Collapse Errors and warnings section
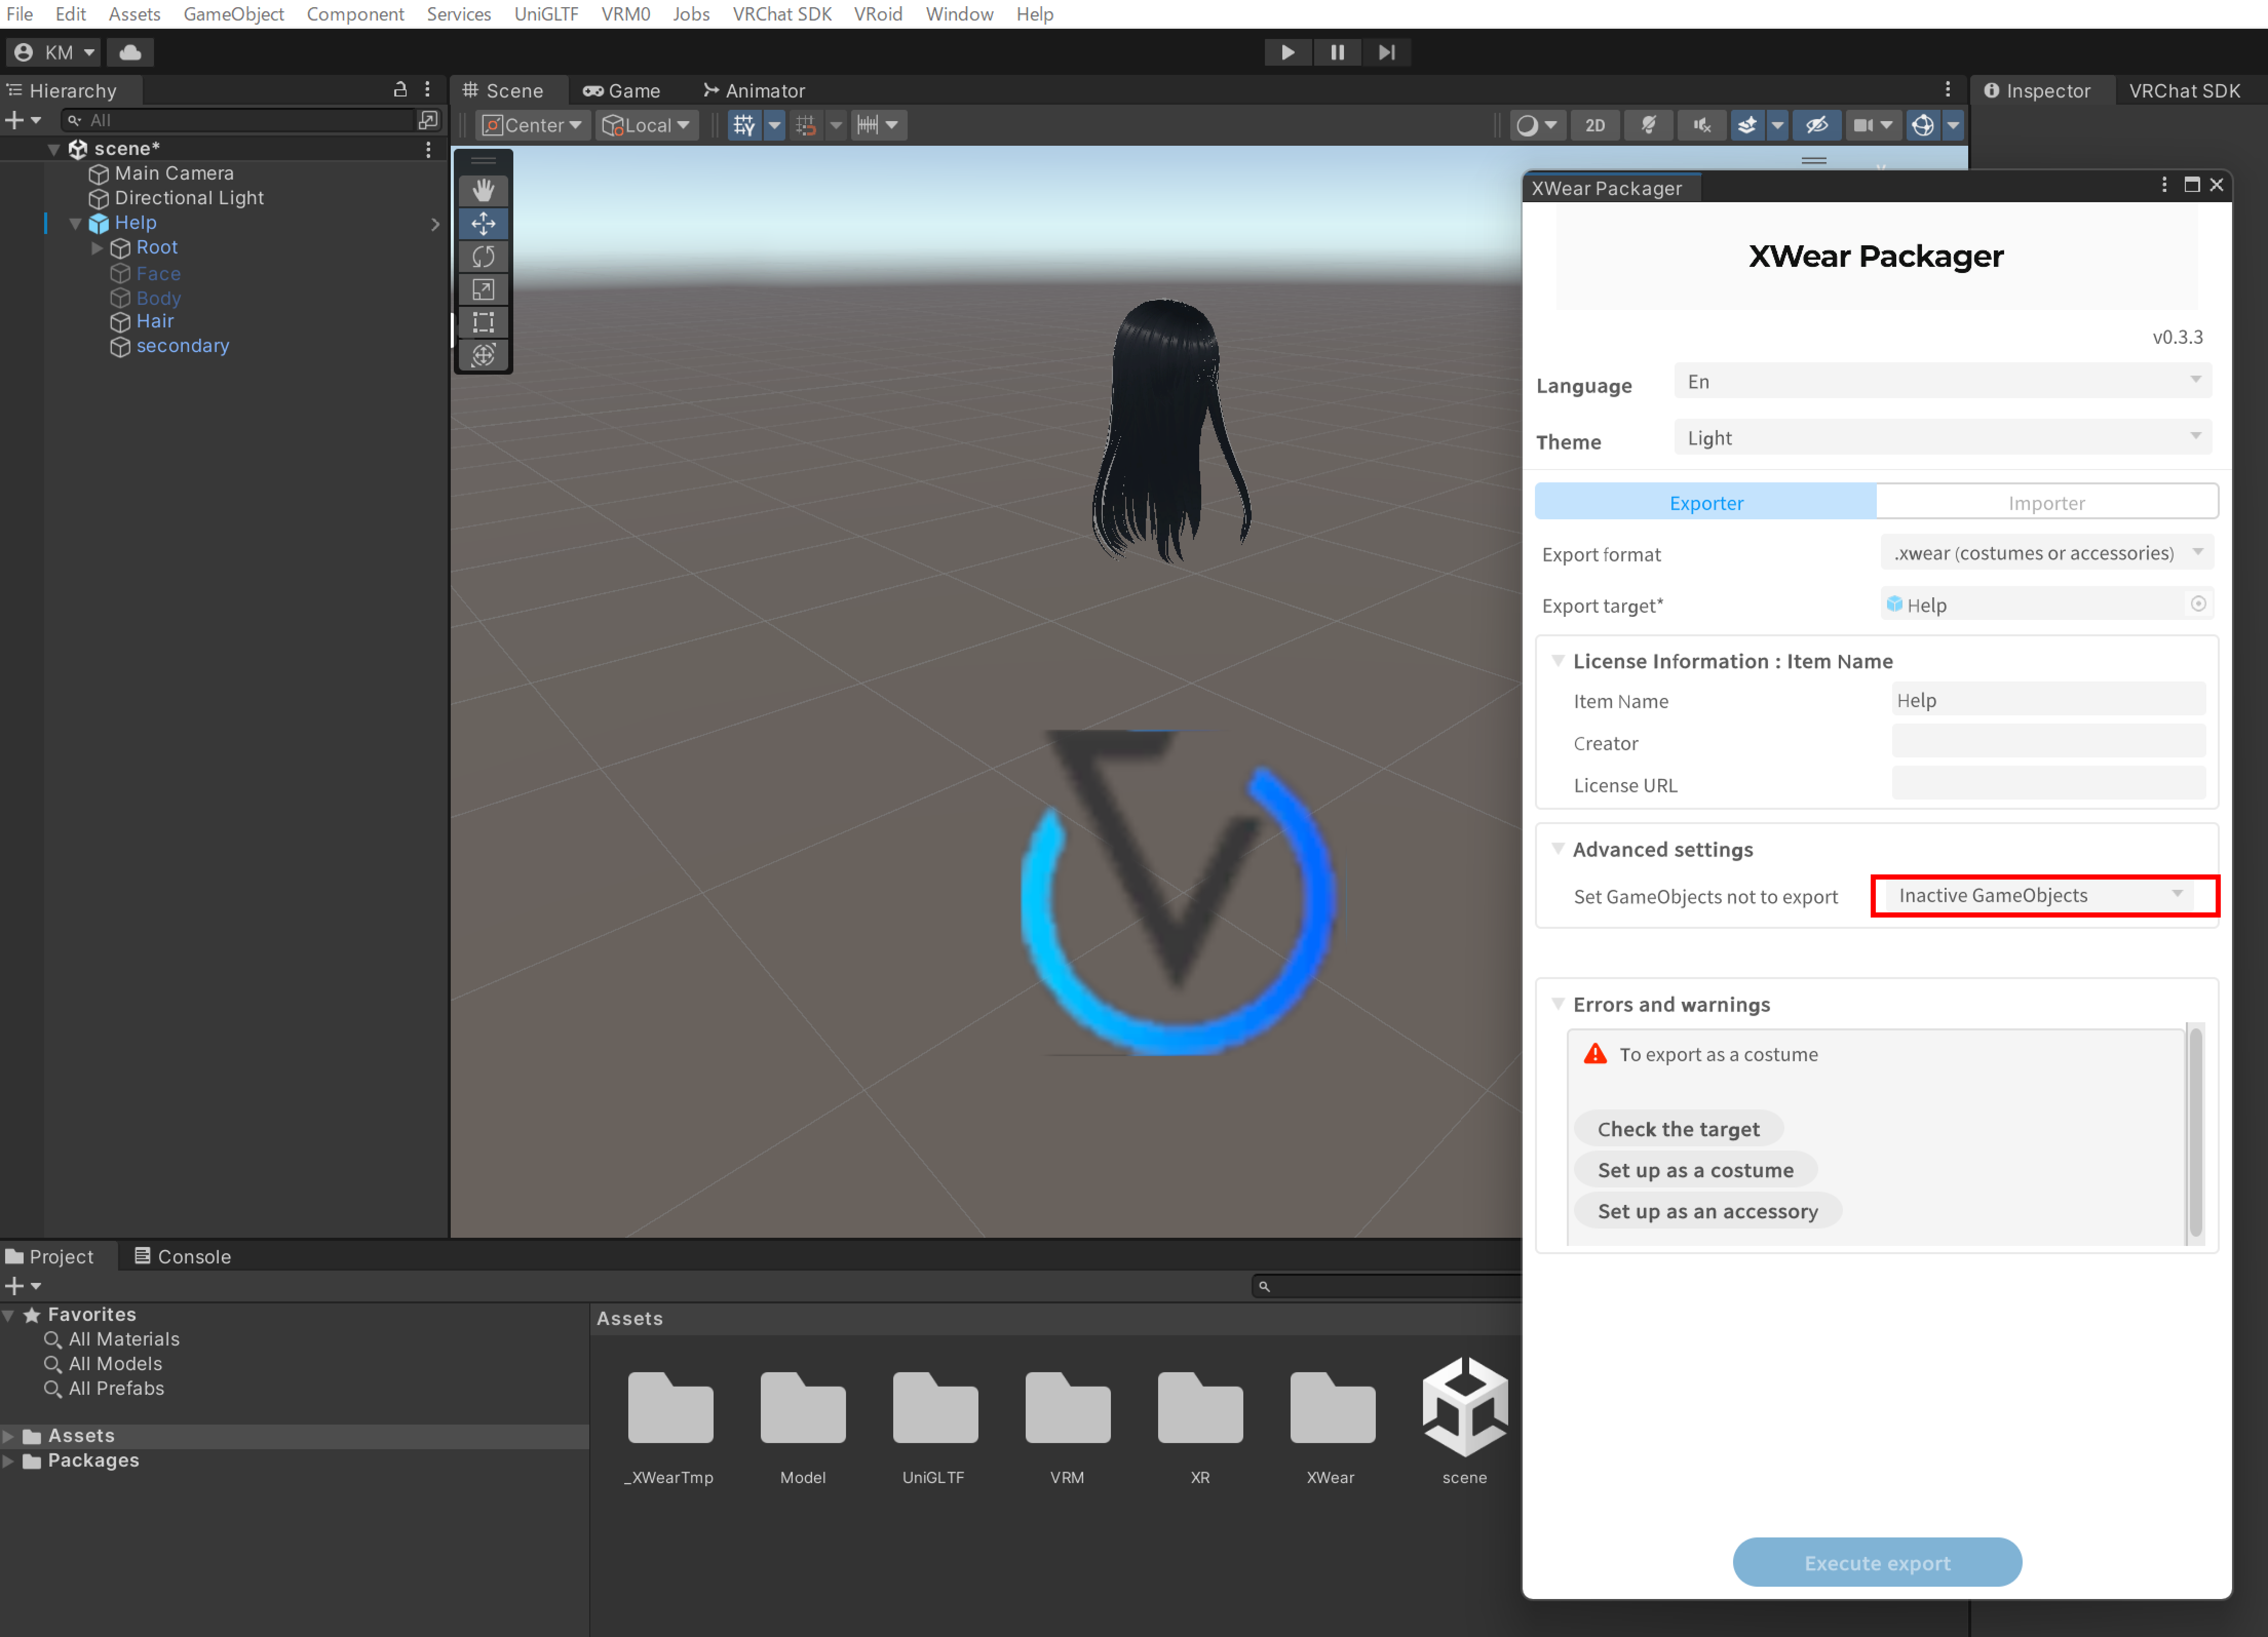The image size is (2268, 1637). coord(1557,1003)
